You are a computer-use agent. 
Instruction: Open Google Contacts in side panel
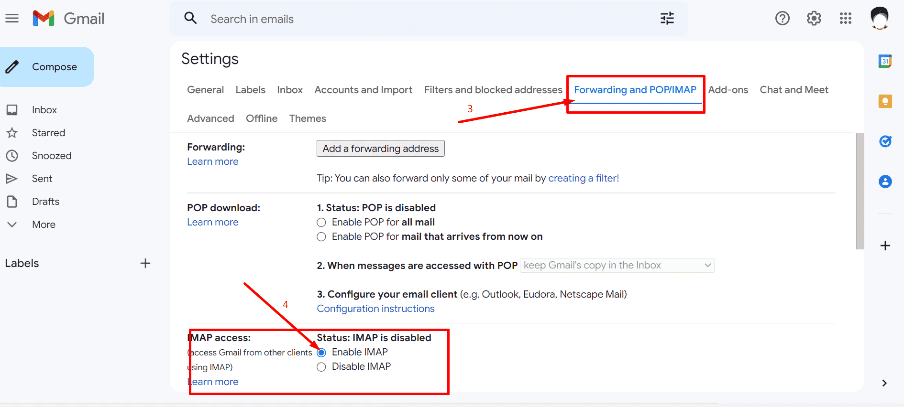885,182
